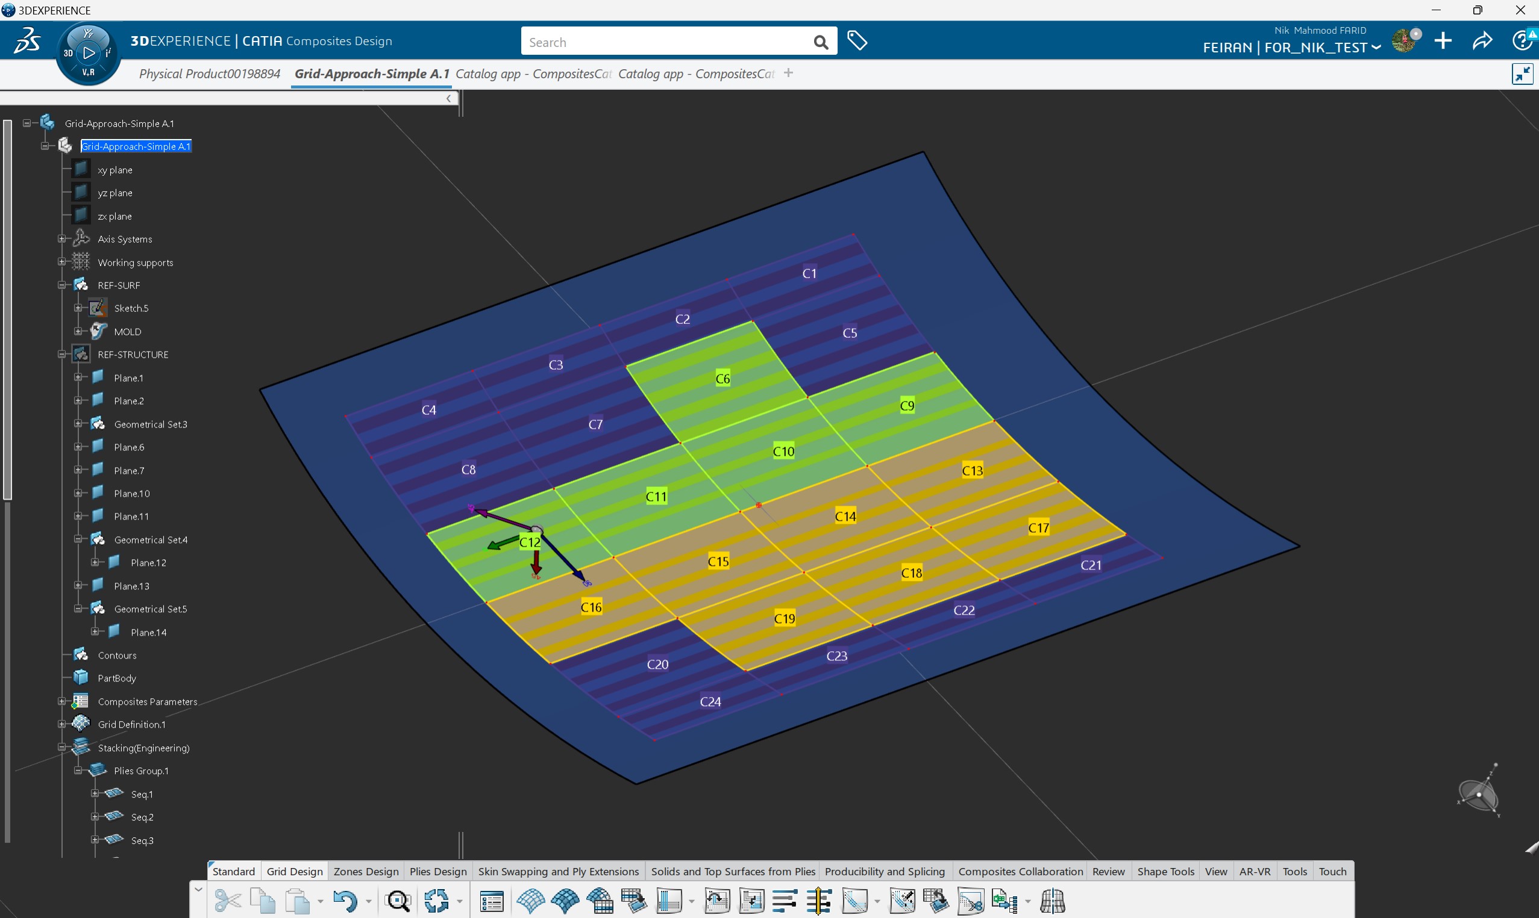Click the fullscreen collapse arrows icon at top right
This screenshot has height=918, width=1539.
[x=1522, y=73]
